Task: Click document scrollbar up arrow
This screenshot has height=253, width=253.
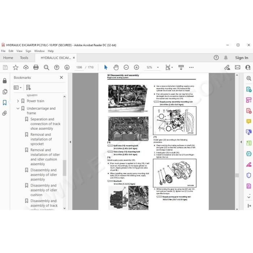Action: (237, 75)
